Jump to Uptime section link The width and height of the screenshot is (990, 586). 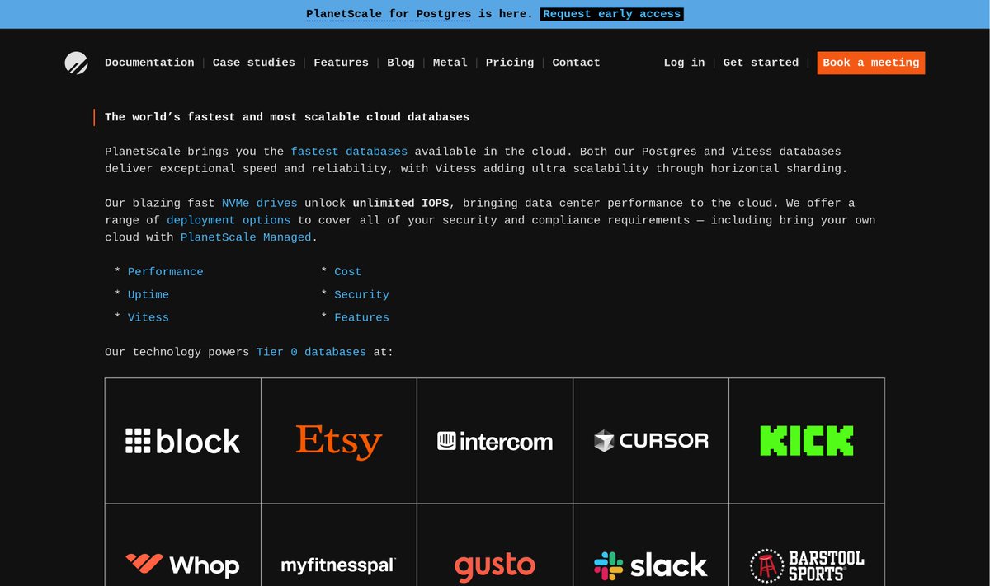(148, 295)
